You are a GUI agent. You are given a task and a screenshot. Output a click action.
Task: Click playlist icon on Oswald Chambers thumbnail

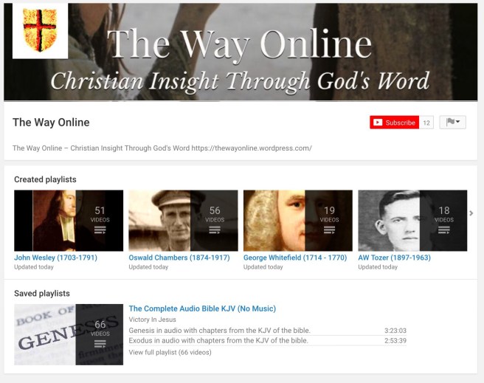click(215, 230)
